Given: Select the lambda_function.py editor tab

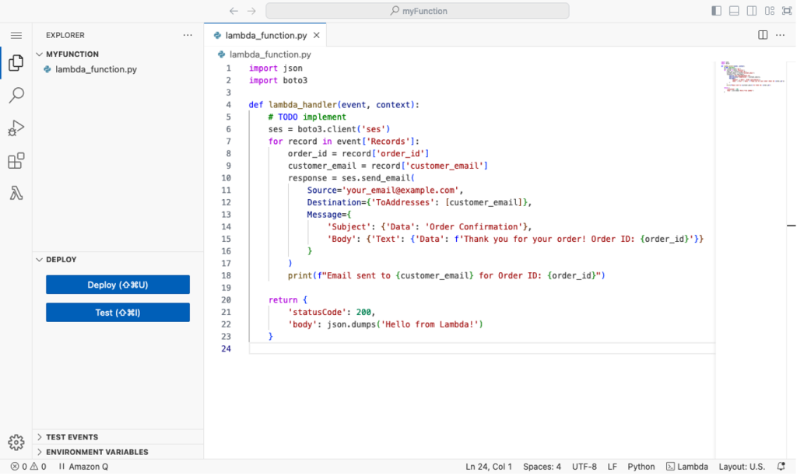Looking at the screenshot, I should click(265, 35).
